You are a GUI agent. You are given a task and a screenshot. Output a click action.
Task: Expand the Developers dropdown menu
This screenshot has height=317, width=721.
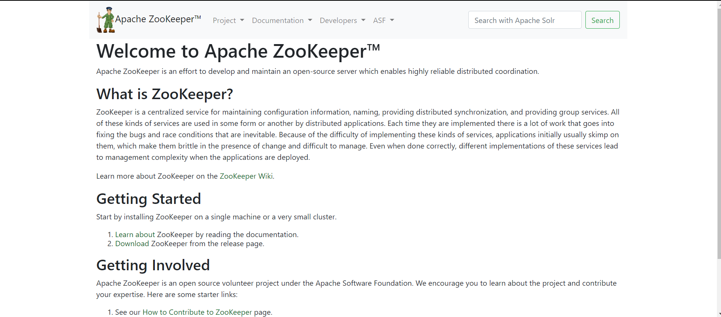[343, 20]
